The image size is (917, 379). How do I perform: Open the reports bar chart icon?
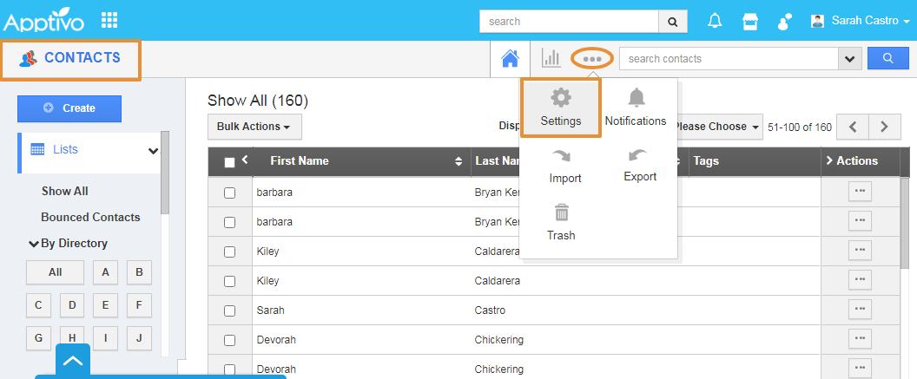click(x=551, y=58)
